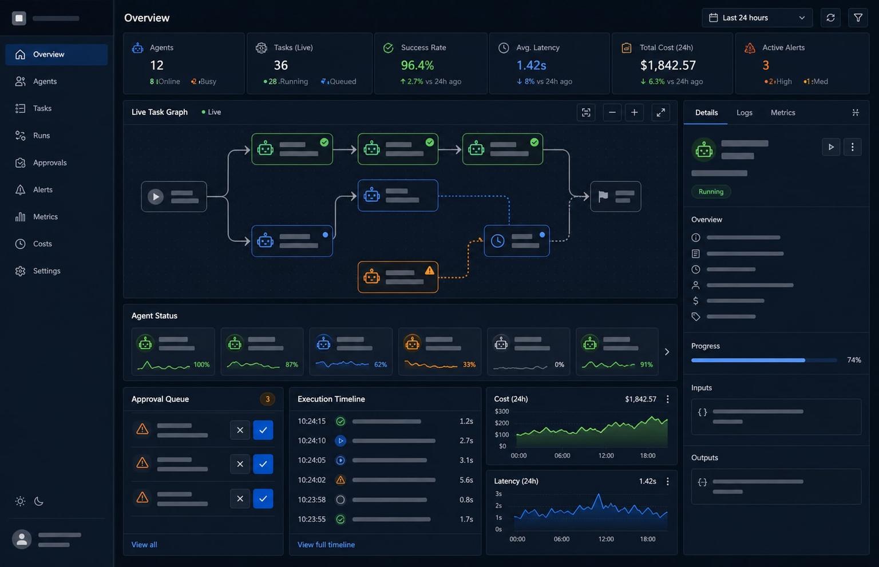Select the orange warning agent node
Image resolution: width=879 pixels, height=567 pixels.
tap(398, 277)
